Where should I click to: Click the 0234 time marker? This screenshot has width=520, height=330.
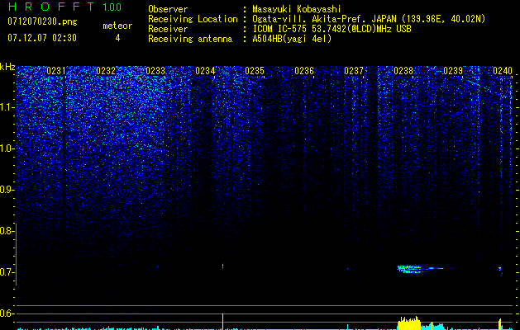click(205, 70)
